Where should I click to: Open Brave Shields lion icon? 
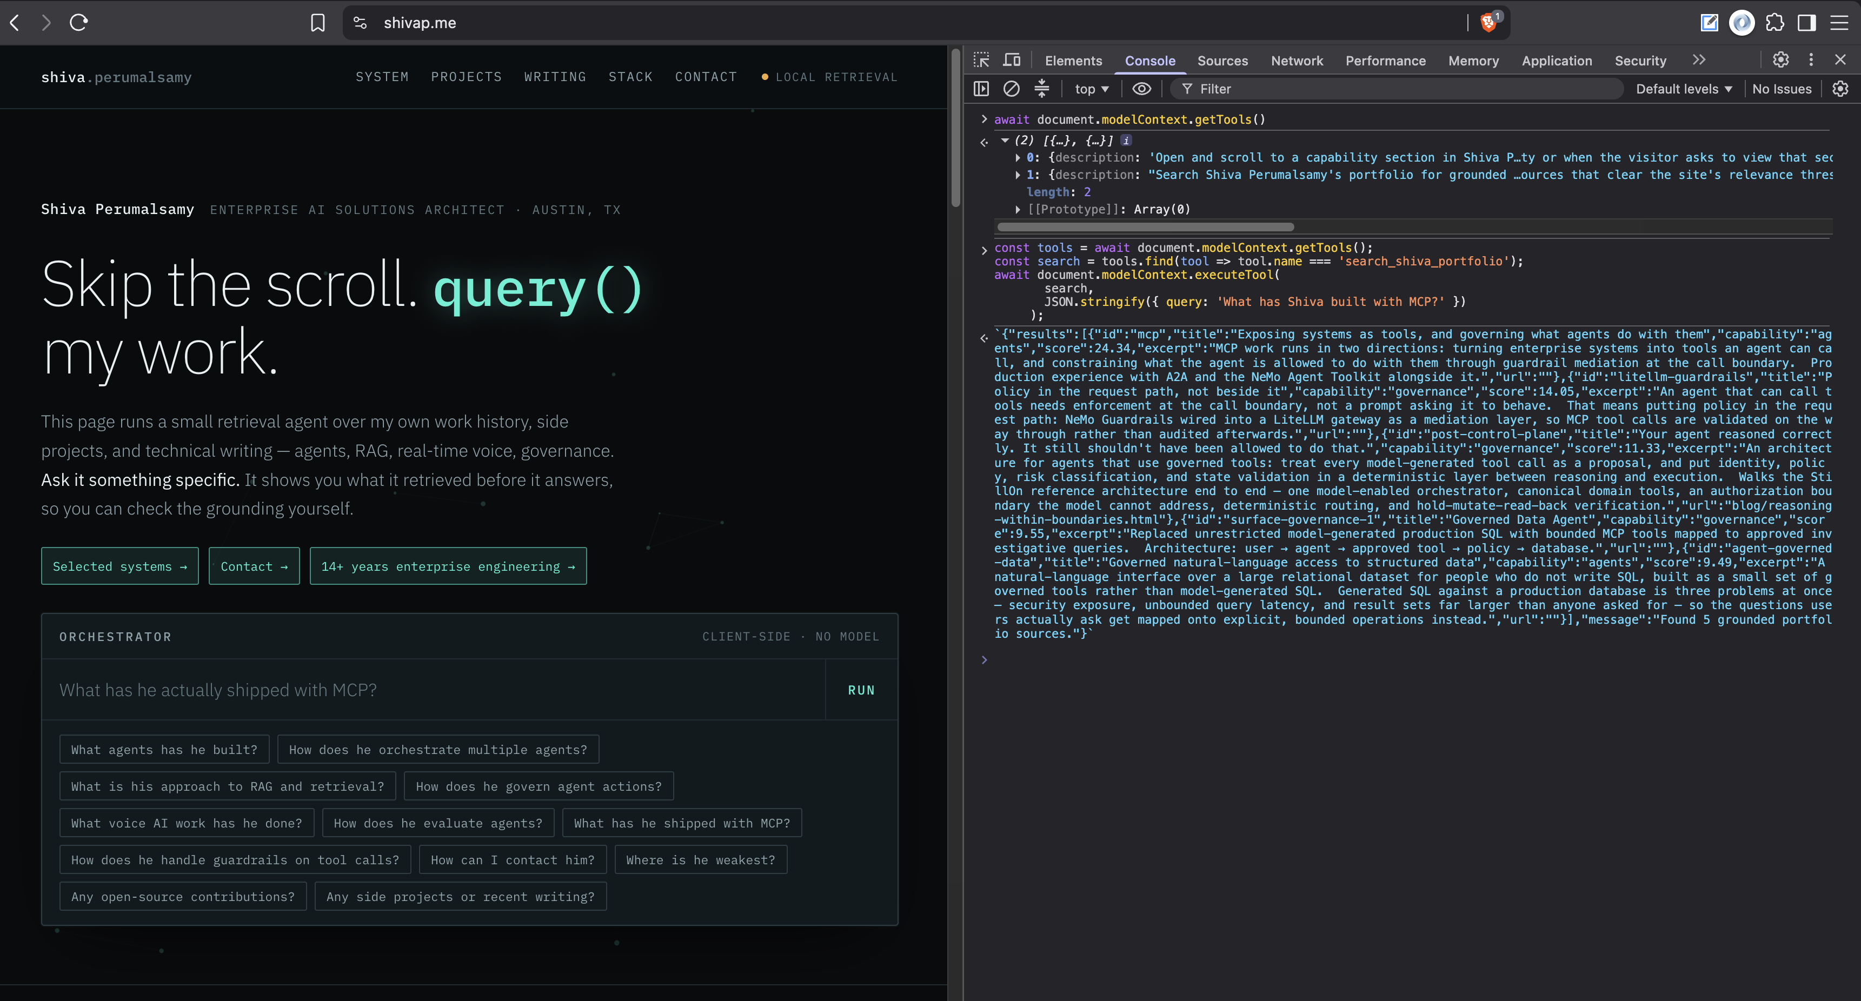pyautogui.click(x=1488, y=23)
